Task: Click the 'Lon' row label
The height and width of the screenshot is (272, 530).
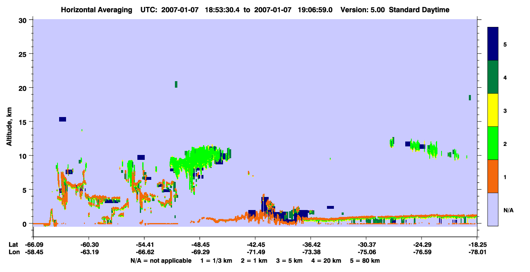Action: point(13,252)
